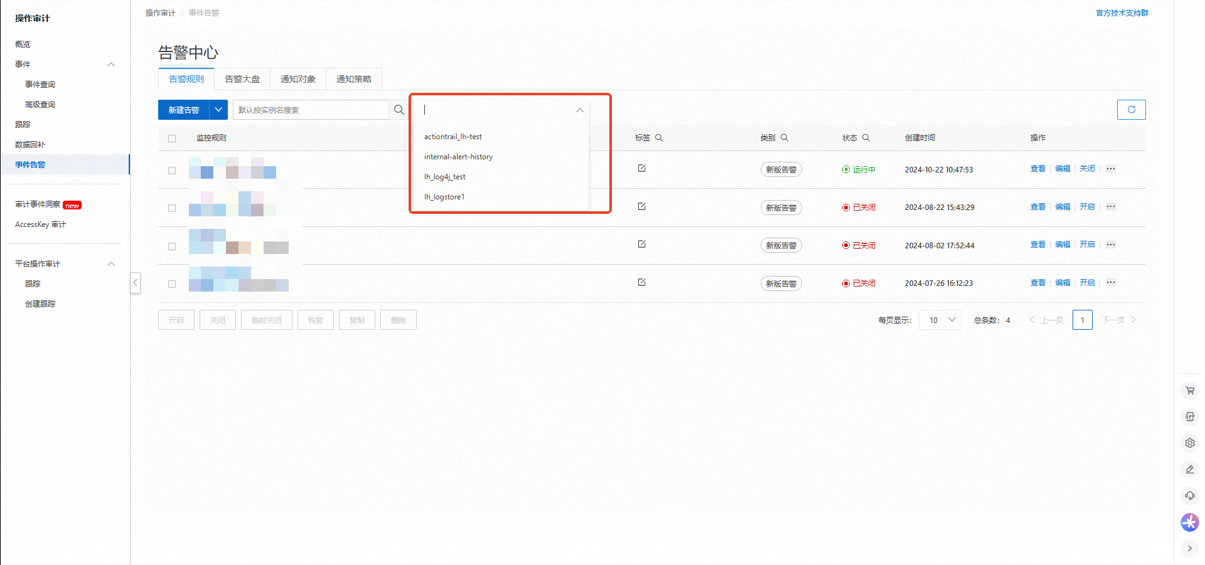The height and width of the screenshot is (565, 1205).
Task: Filter by 状态 using its search icon
Action: click(866, 138)
